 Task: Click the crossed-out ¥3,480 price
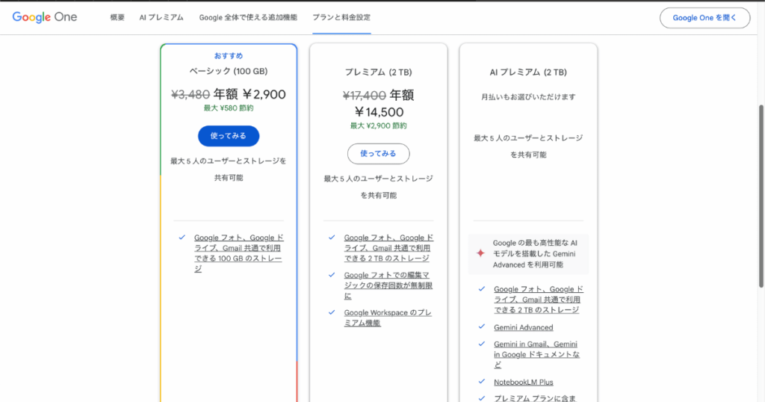point(191,94)
